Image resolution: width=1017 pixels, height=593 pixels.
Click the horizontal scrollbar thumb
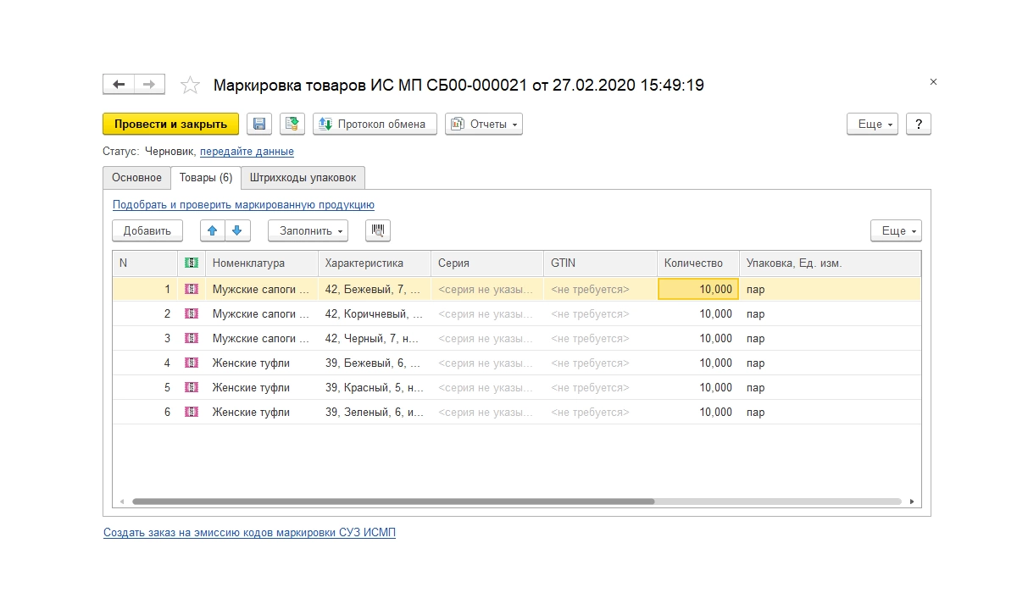coord(393,502)
